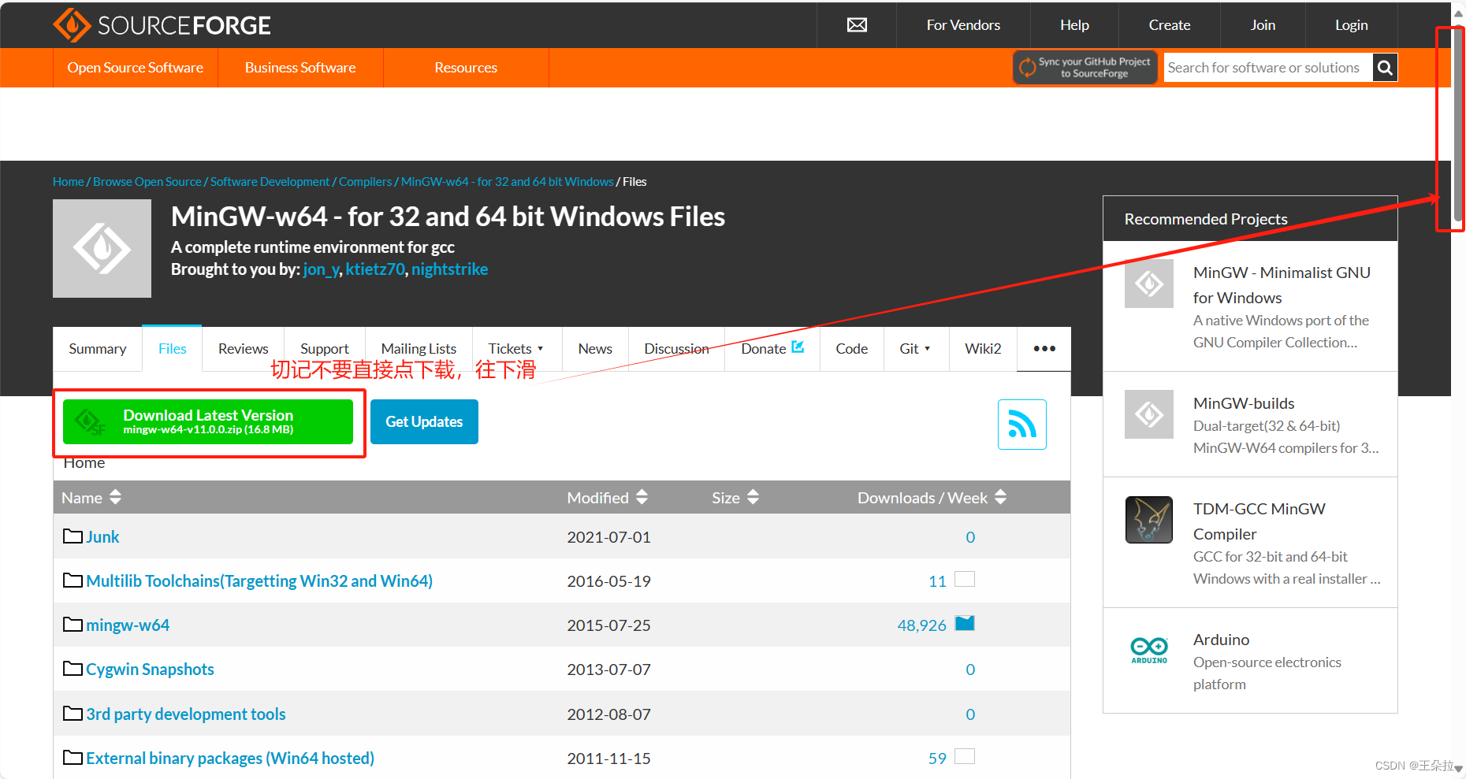
Task: Open the mail envelope icon
Action: (857, 25)
